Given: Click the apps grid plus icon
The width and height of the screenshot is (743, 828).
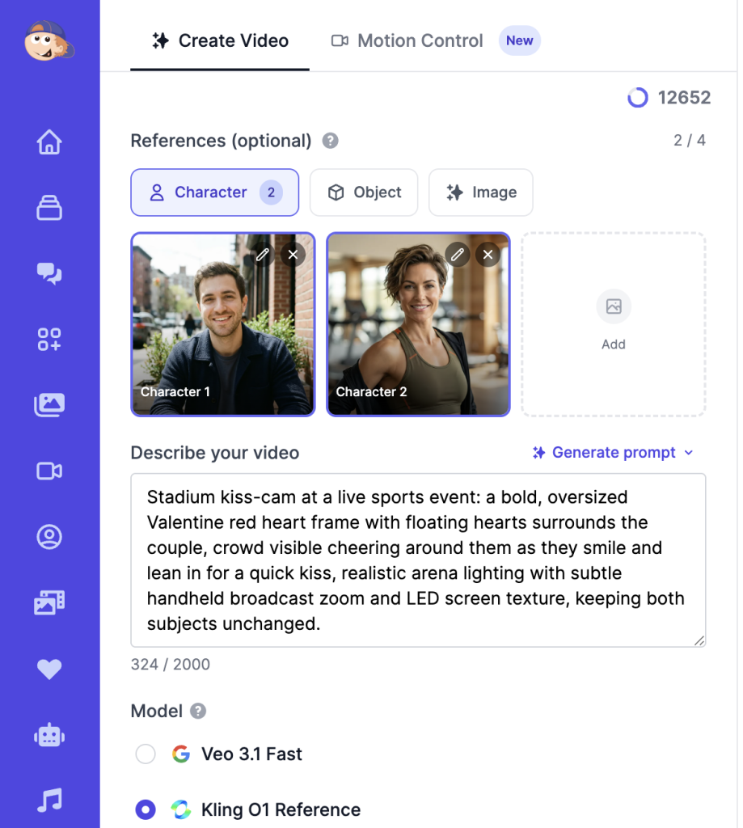Looking at the screenshot, I should [x=49, y=340].
